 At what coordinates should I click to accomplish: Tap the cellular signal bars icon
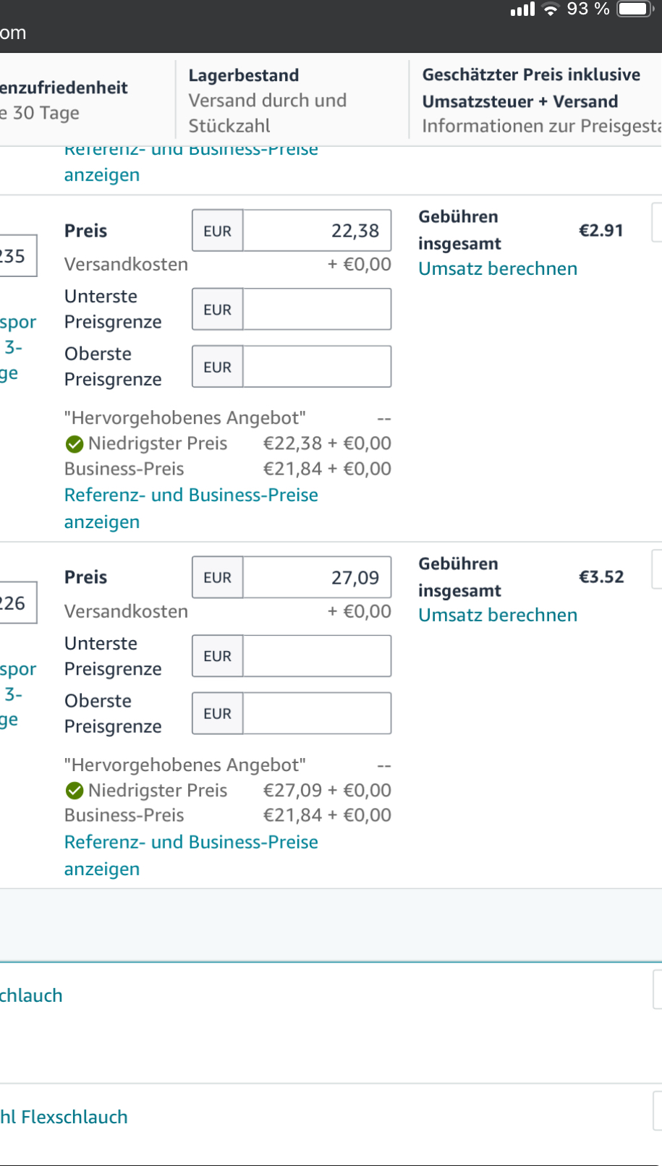click(522, 9)
